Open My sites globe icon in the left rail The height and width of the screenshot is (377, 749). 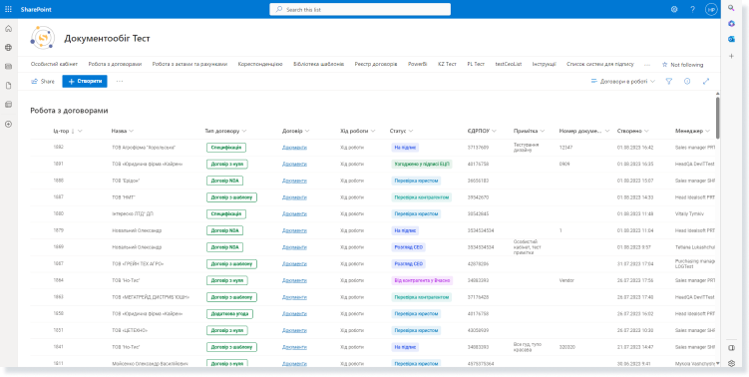click(8, 48)
